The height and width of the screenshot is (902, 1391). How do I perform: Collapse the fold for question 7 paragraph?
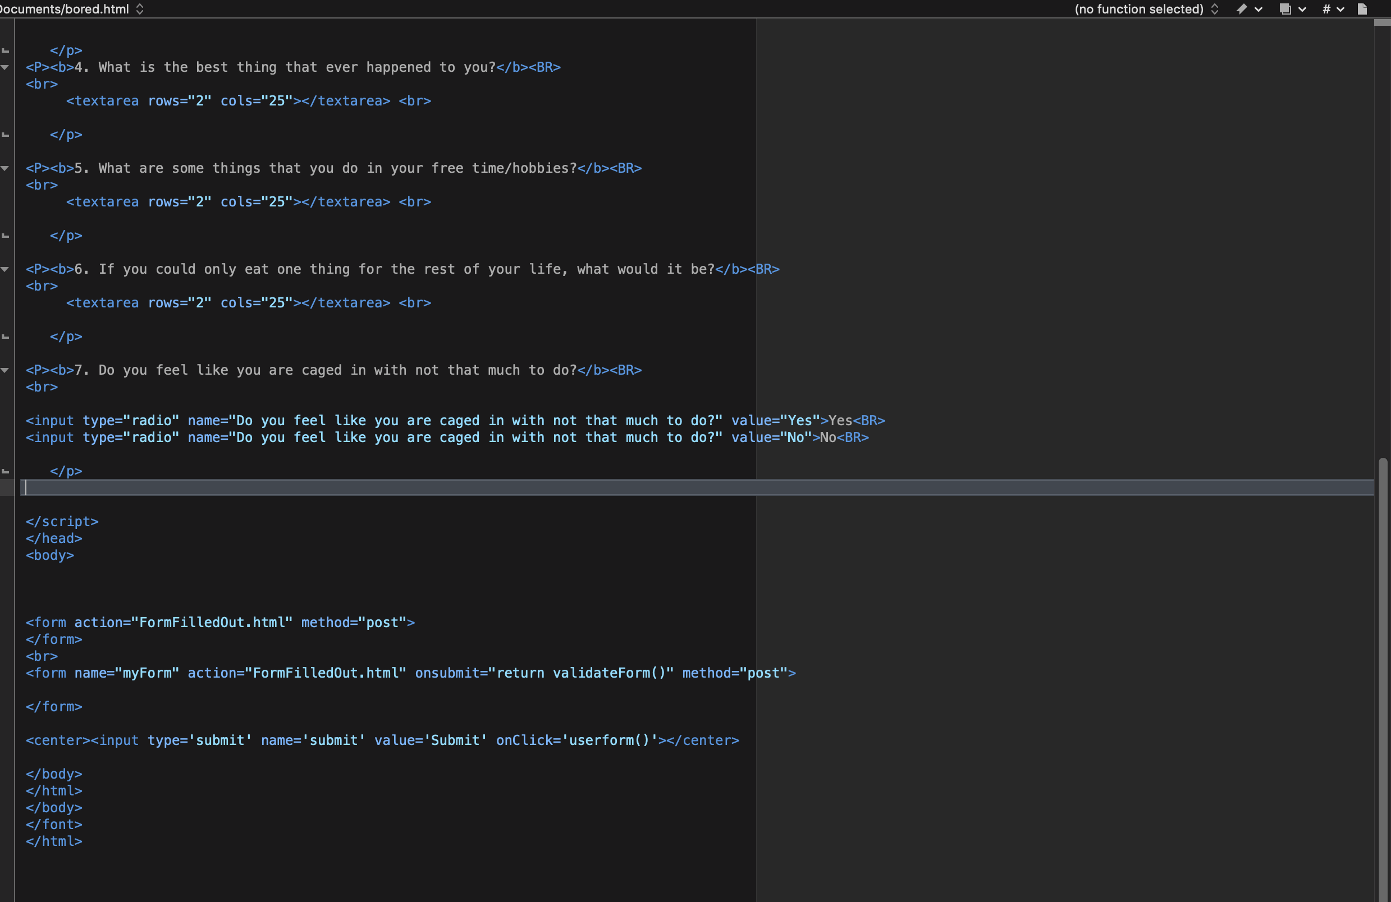click(5, 370)
